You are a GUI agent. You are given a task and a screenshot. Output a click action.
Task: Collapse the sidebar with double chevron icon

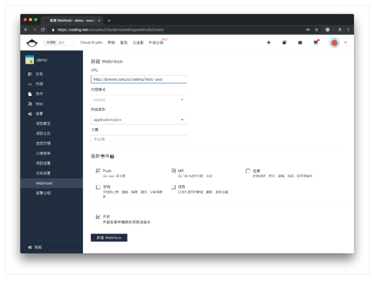(30, 247)
